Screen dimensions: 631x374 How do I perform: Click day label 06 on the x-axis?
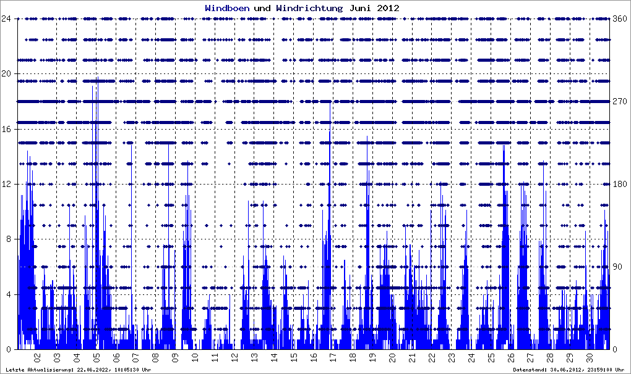pyautogui.click(x=116, y=357)
